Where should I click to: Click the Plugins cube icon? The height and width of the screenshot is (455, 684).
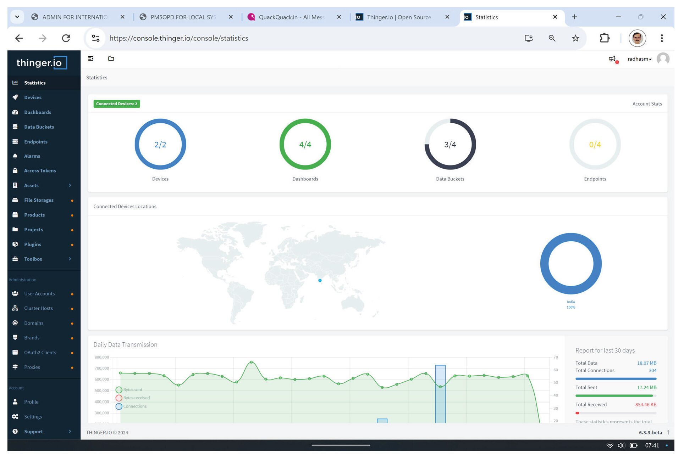click(x=15, y=245)
